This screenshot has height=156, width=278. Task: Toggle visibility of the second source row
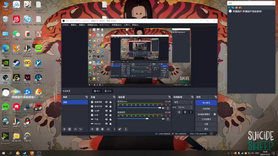click(106, 106)
